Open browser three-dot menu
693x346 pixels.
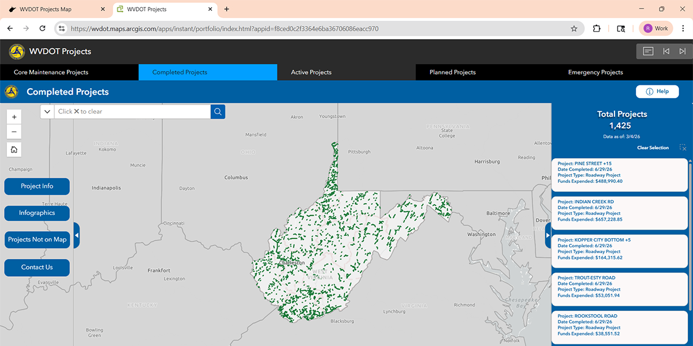click(x=683, y=28)
